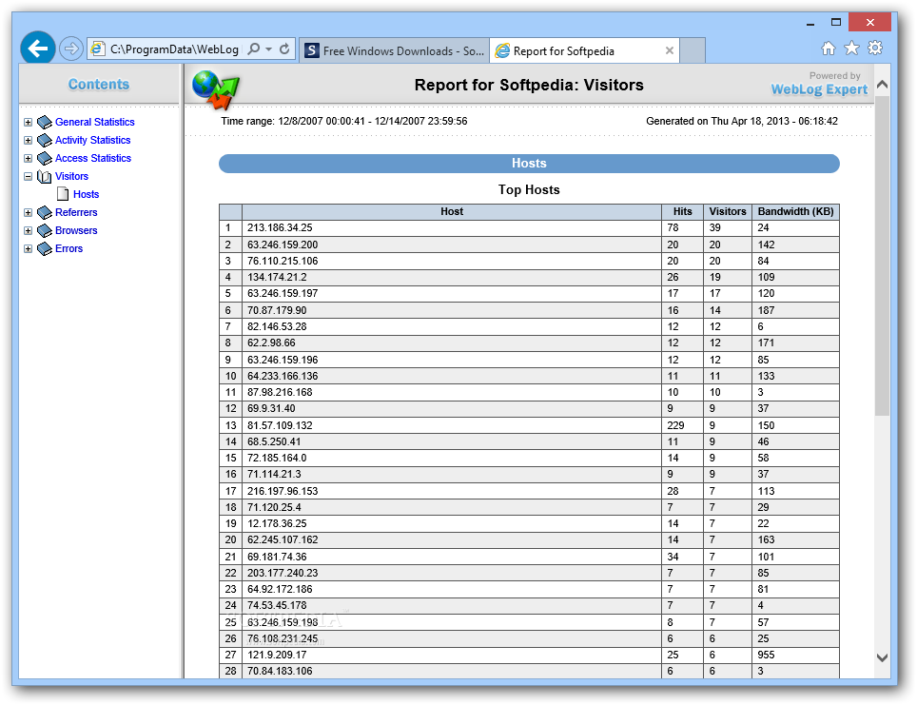Open browser Tools gear icon
The width and height of the screenshot is (917, 705).
click(875, 48)
